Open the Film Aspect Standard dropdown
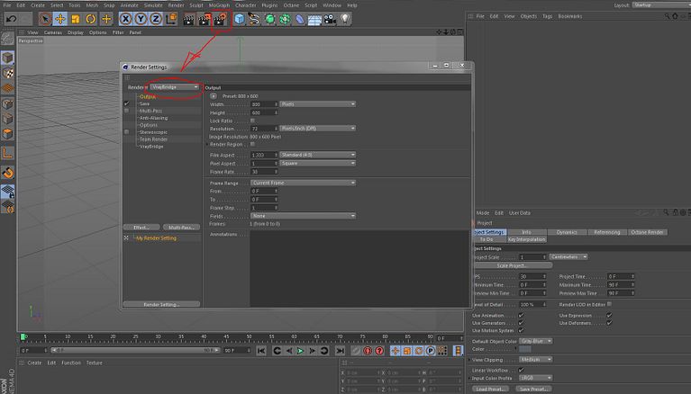 [x=317, y=155]
